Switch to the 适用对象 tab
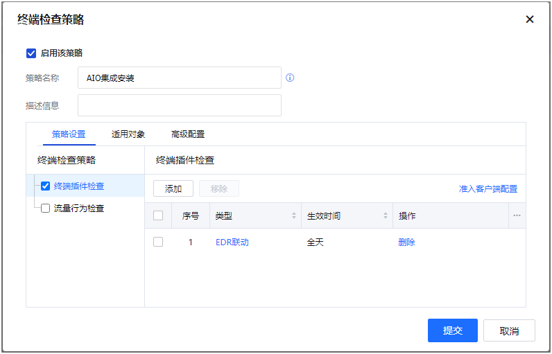 point(128,134)
